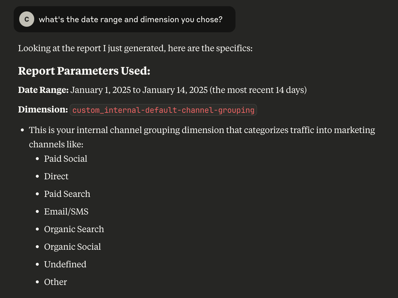Select the 'Organic Search' list item

click(x=74, y=229)
